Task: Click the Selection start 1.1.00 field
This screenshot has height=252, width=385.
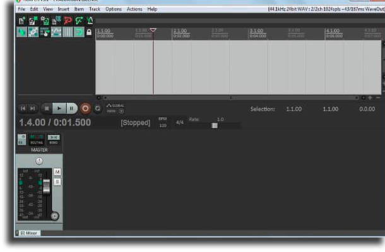Action: coord(294,109)
